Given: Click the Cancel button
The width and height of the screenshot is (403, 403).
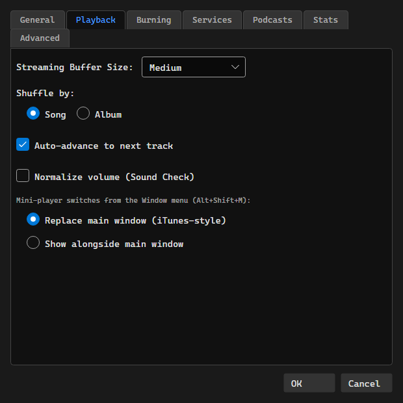Looking at the screenshot, I should 366,383.
